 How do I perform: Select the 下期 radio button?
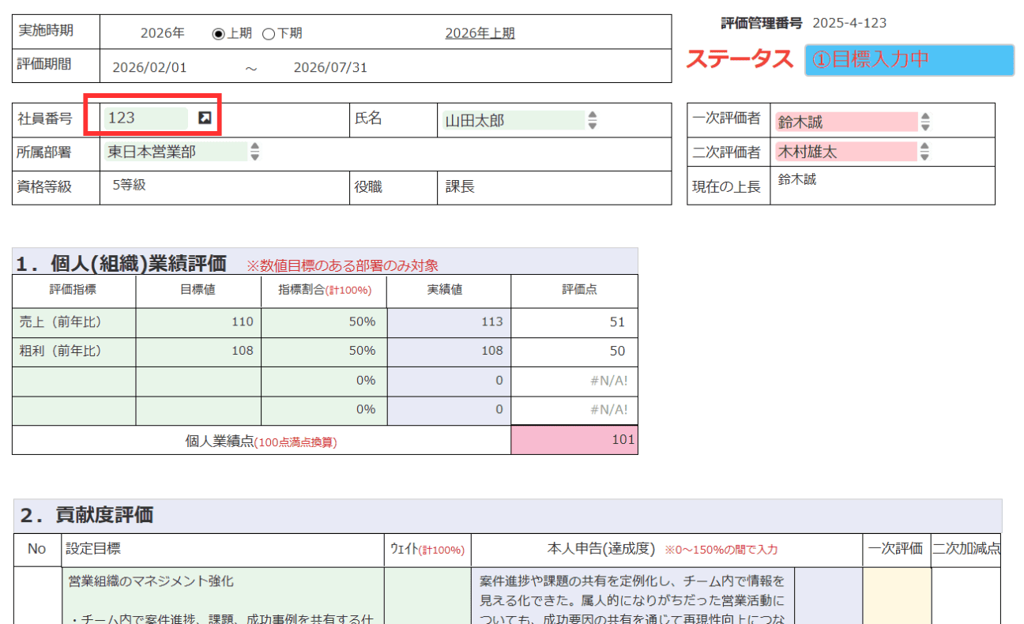click(268, 34)
